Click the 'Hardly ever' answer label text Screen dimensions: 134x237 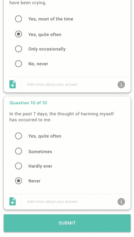pyautogui.click(x=40, y=166)
